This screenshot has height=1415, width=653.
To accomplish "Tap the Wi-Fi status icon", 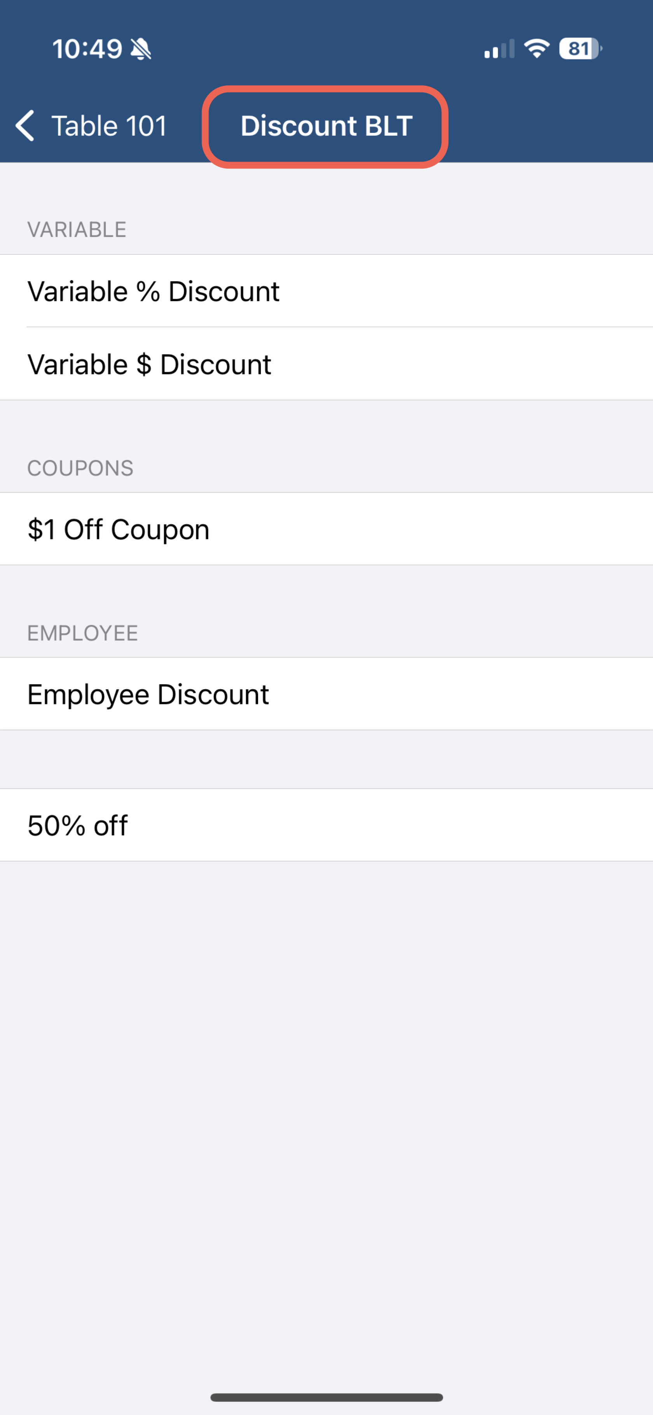I will [x=537, y=48].
